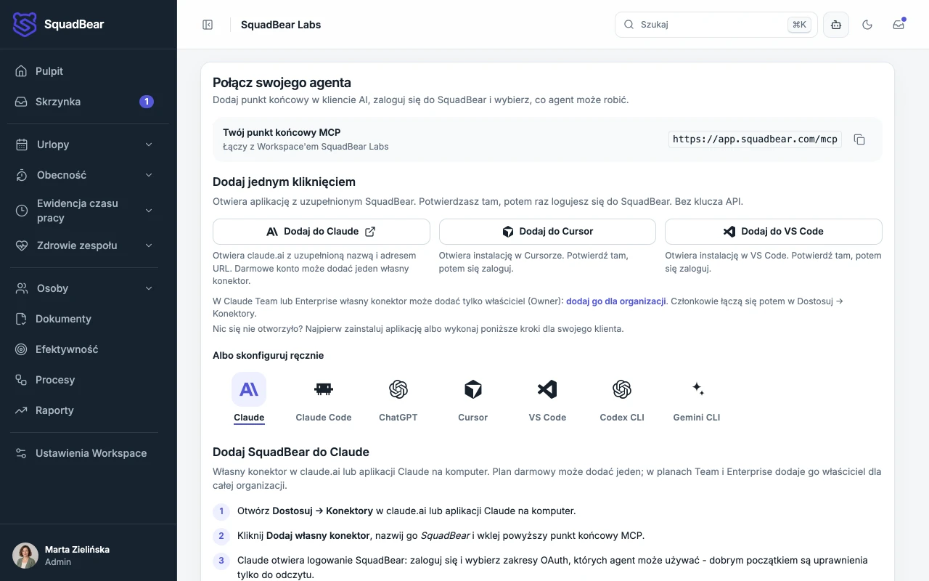Focus the Szukaj search field
This screenshot has width=929, height=581.
(x=716, y=25)
